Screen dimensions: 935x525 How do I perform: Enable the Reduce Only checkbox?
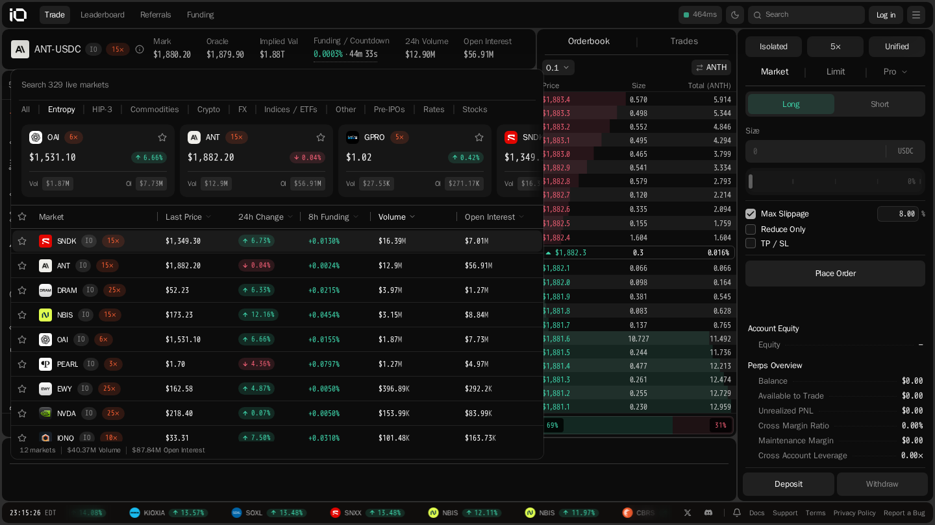point(751,229)
